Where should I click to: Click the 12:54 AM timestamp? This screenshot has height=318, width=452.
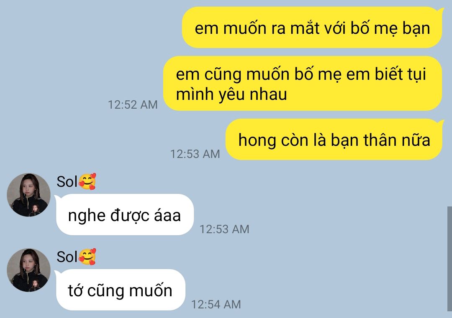216,305
